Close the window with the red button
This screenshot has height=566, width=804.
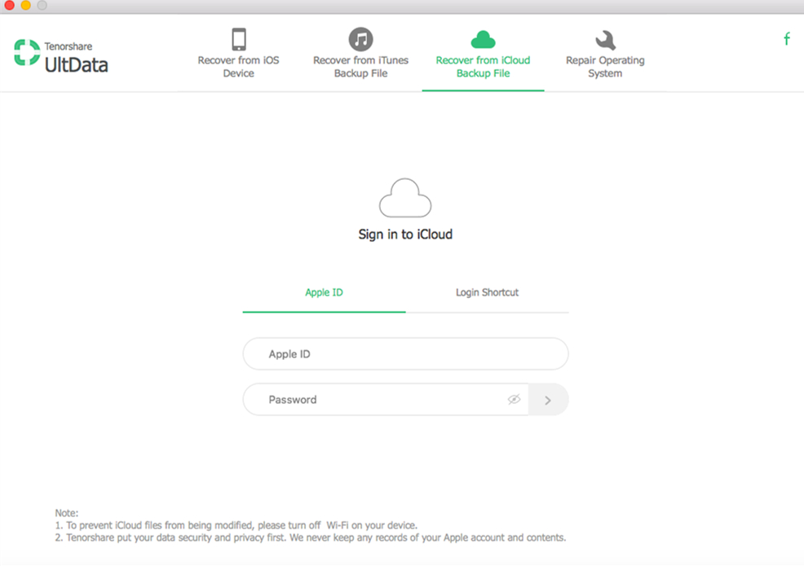pyautogui.click(x=9, y=6)
